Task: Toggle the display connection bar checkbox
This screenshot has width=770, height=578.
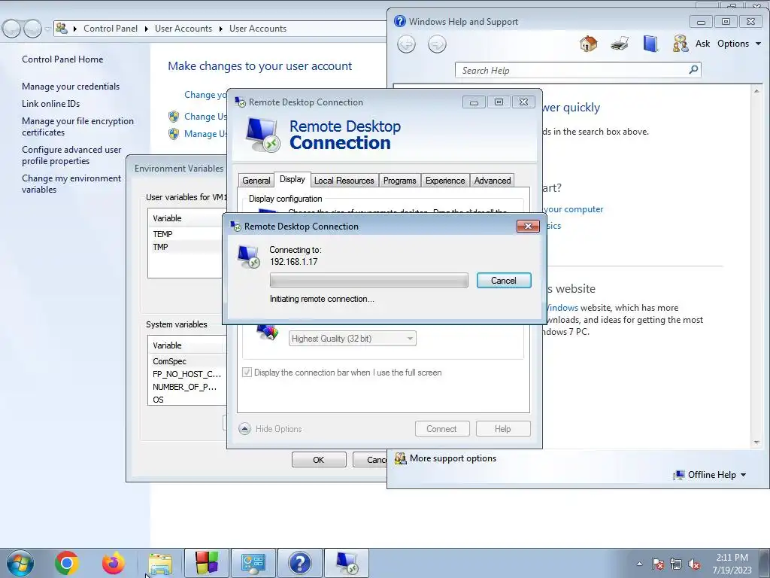Action: 247,373
